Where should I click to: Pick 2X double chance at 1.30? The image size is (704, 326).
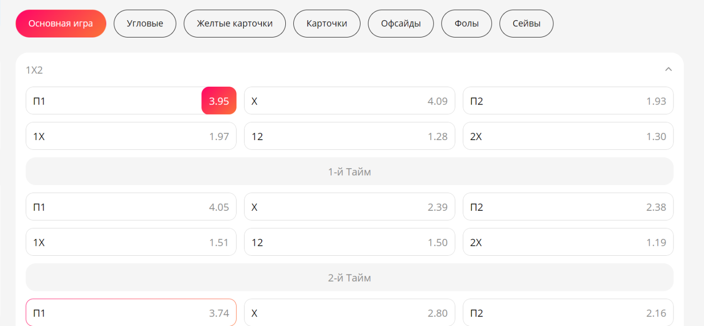point(568,136)
